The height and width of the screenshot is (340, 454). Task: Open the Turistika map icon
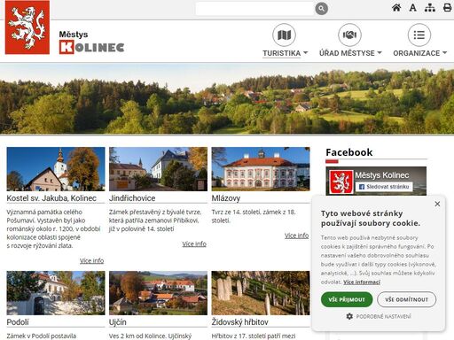pos(284,35)
